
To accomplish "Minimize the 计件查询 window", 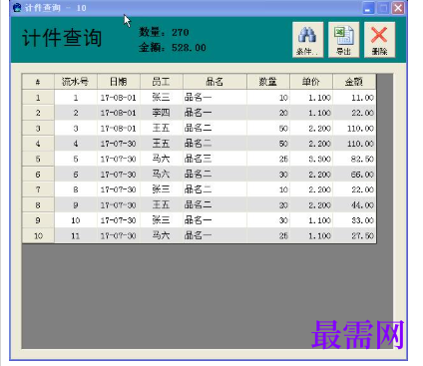I will (x=368, y=8).
